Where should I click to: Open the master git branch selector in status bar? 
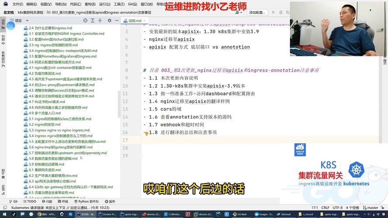point(371,208)
